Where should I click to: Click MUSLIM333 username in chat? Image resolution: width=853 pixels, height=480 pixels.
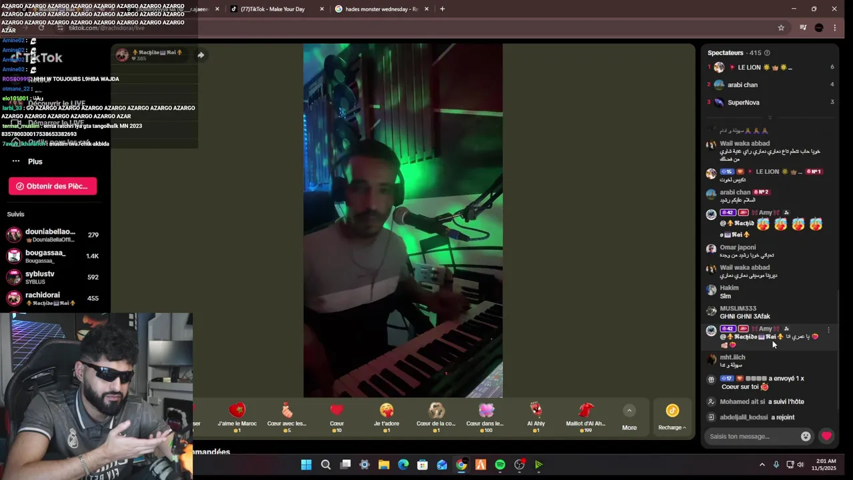[738, 309]
